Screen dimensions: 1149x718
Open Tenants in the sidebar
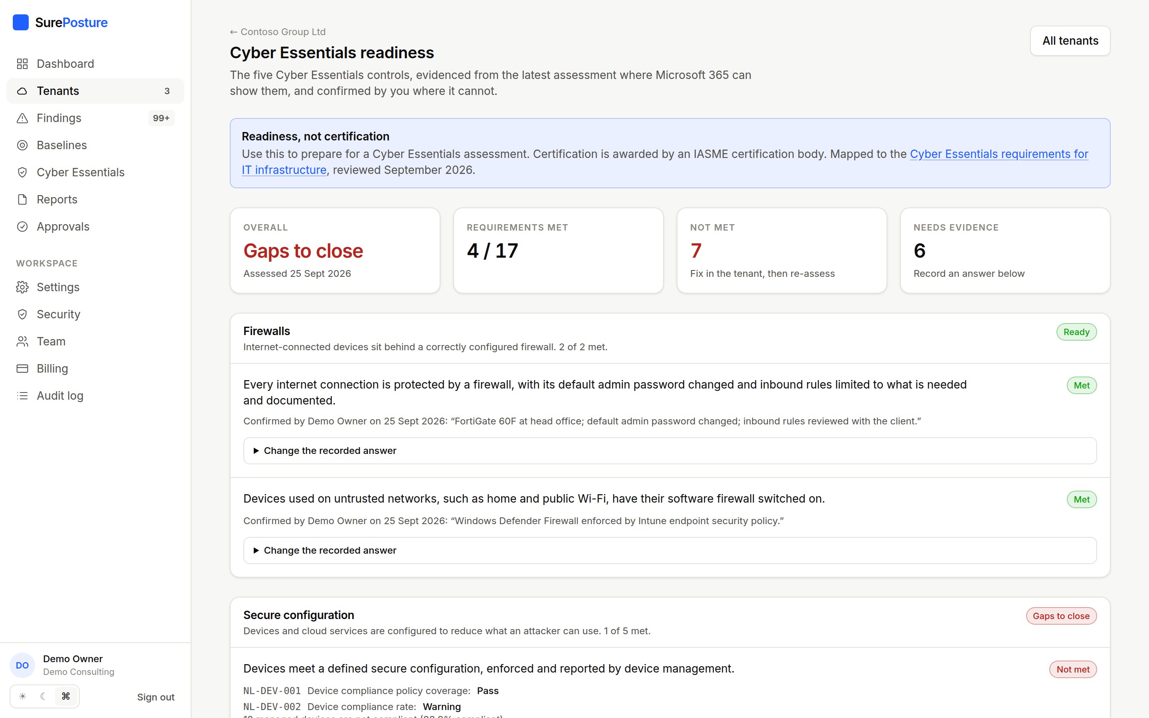(x=95, y=91)
